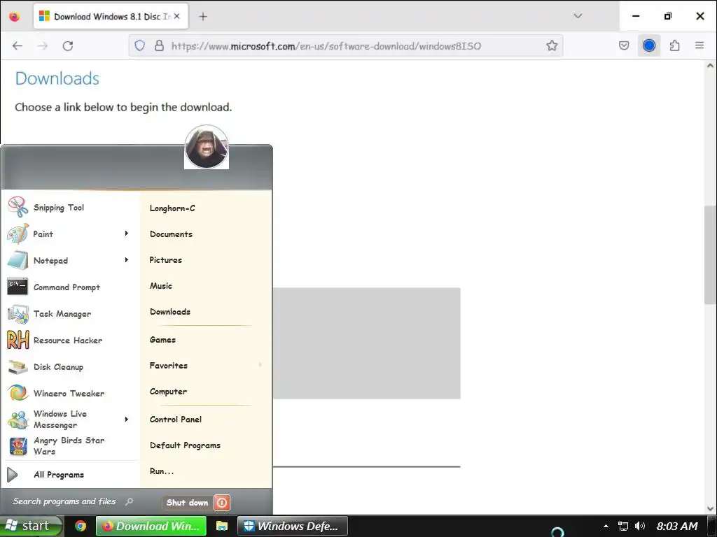Launch Resource Hacker via RH icon
Image resolution: width=717 pixels, height=537 pixels.
click(x=18, y=341)
